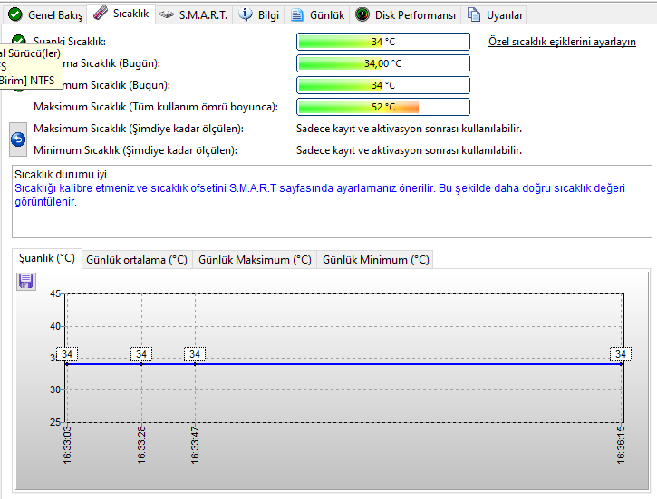Click the graph point at 16:36:15

621,364
